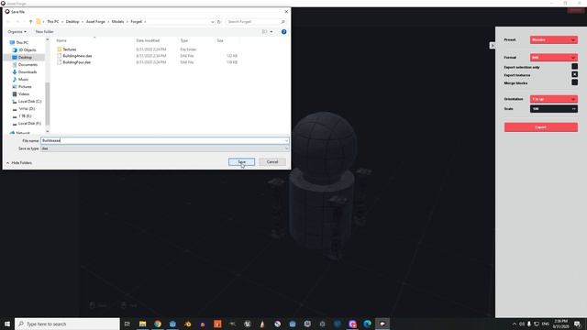Viewport: 587px width, 330px height.
Task: Select Local Disk (C:) in navigation tree
Action: coord(29,102)
